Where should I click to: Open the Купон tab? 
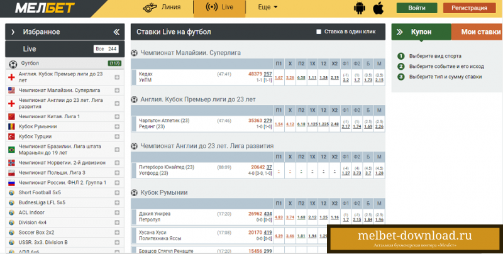tap(421, 31)
